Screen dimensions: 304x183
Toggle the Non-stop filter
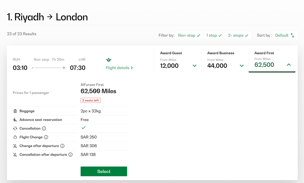click(x=189, y=35)
